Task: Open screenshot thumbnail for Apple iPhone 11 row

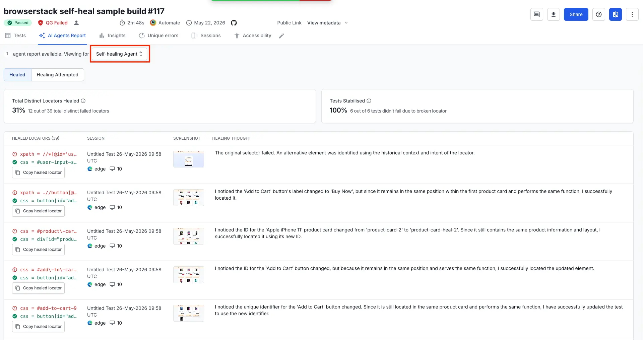Action: (x=189, y=236)
